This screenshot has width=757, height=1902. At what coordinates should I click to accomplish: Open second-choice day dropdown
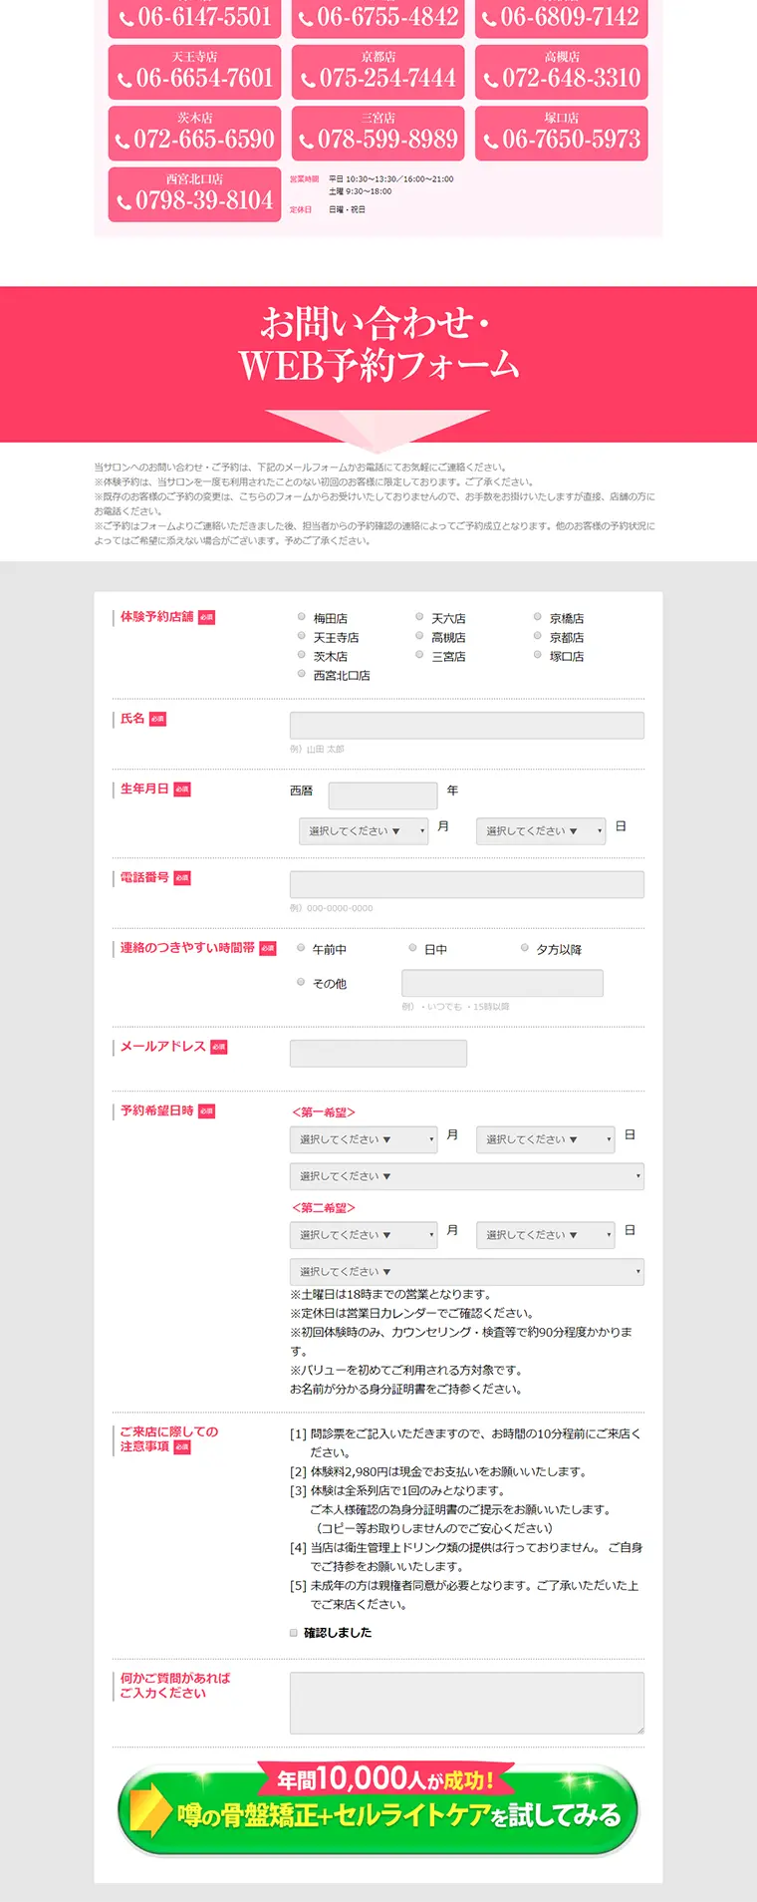click(545, 1235)
